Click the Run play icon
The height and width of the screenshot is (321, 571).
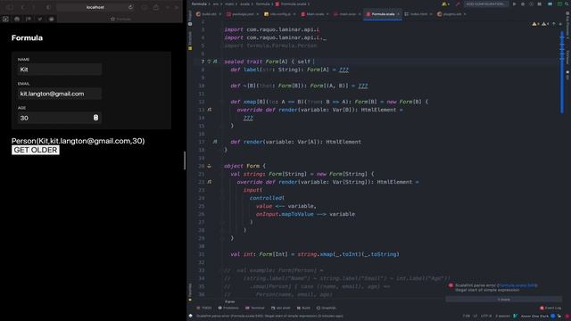[x=514, y=4]
